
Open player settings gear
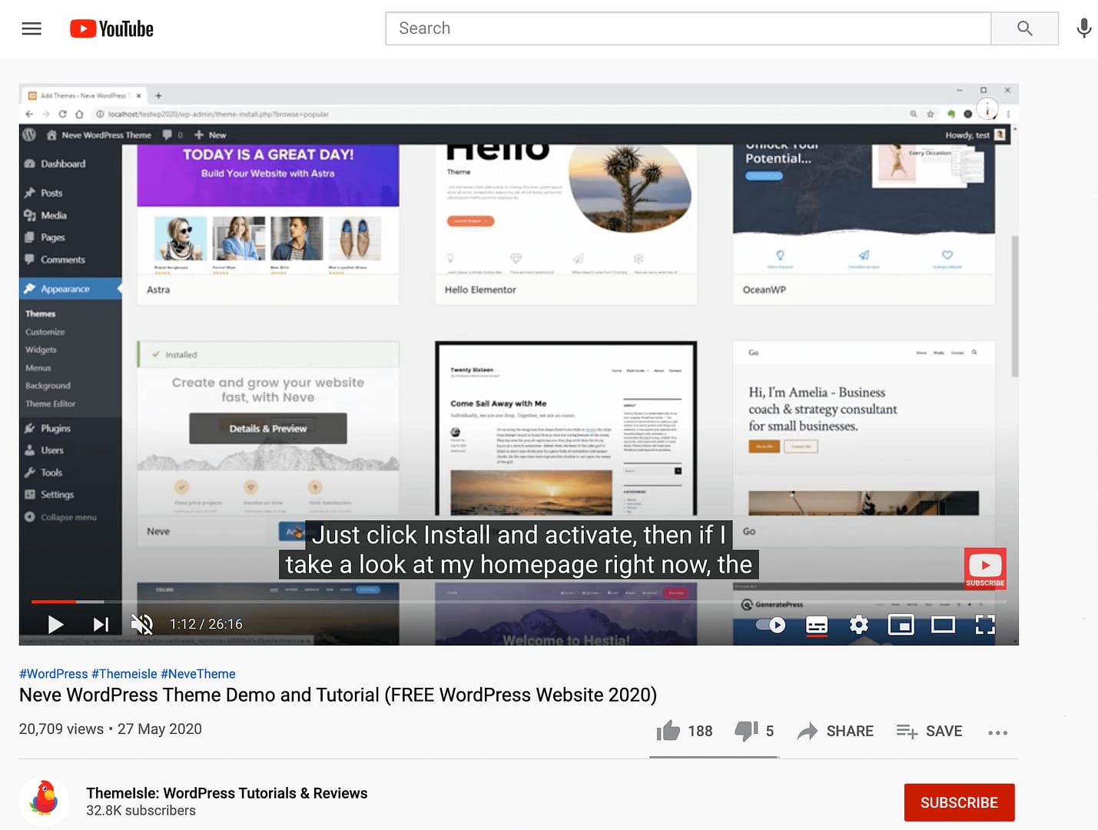859,625
